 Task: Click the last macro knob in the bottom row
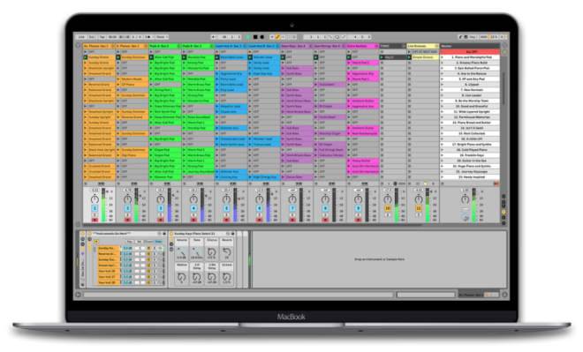click(x=226, y=277)
